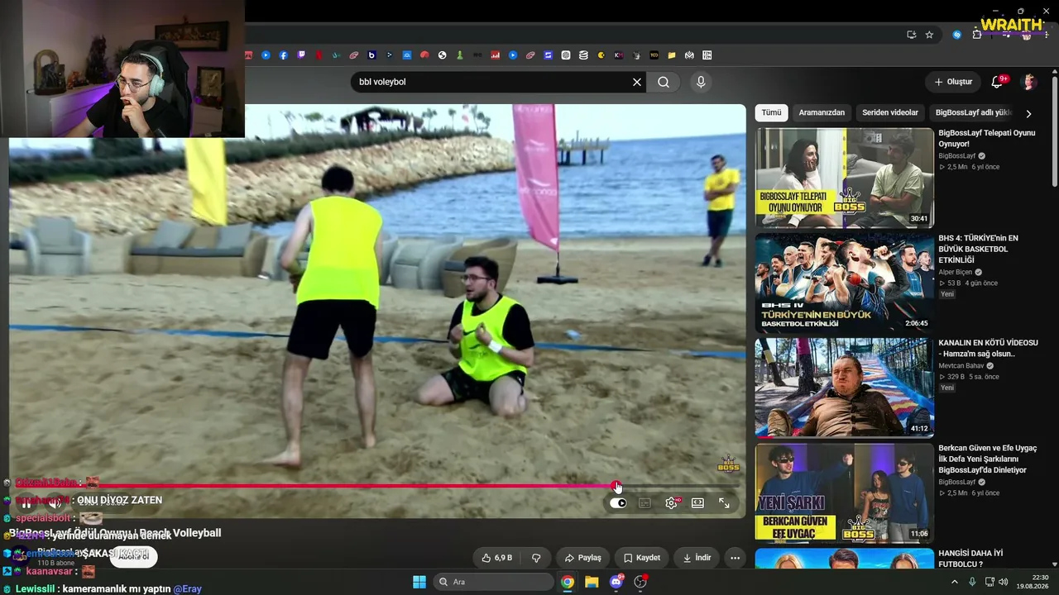The height and width of the screenshot is (595, 1059).
Task: Show hidden system tray icons chevron
Action: 954,582
